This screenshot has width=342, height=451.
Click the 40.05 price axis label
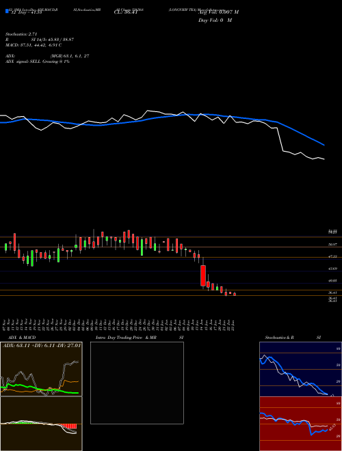(x=333, y=281)
